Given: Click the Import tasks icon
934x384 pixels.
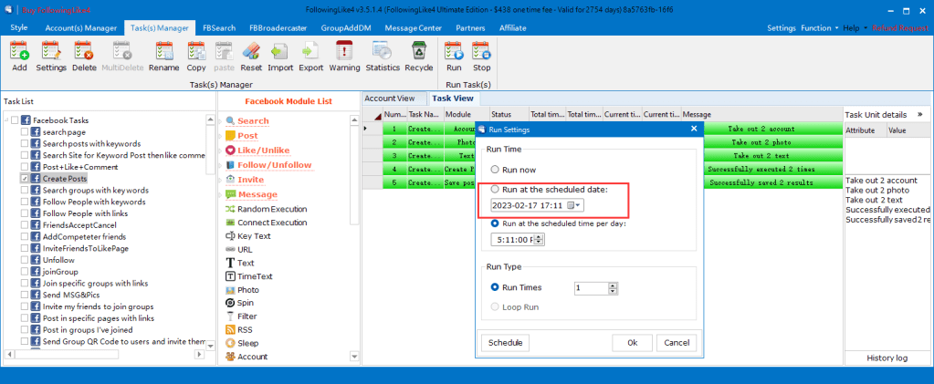Looking at the screenshot, I should point(279,57).
